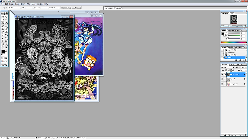Switch to the Paths tab
The height and width of the screenshot is (139, 248).
(x=238, y=65)
